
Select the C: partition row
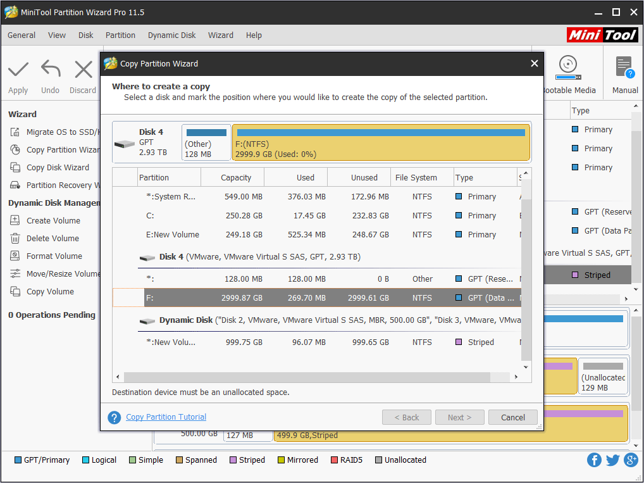317,215
